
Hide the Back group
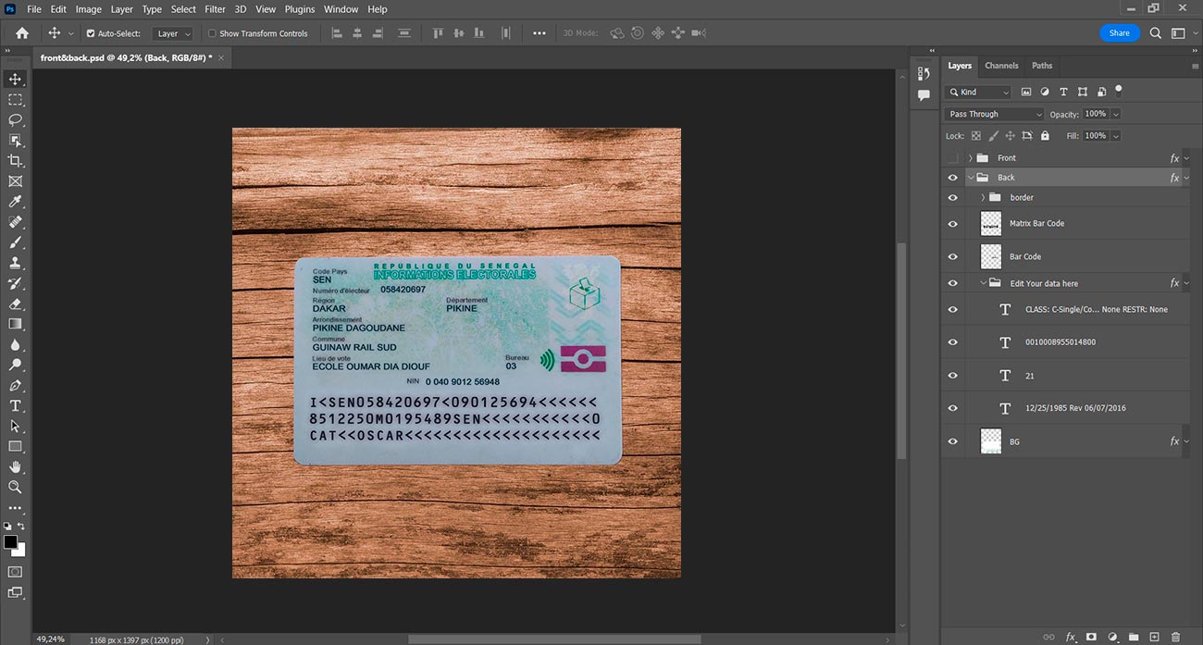point(953,178)
